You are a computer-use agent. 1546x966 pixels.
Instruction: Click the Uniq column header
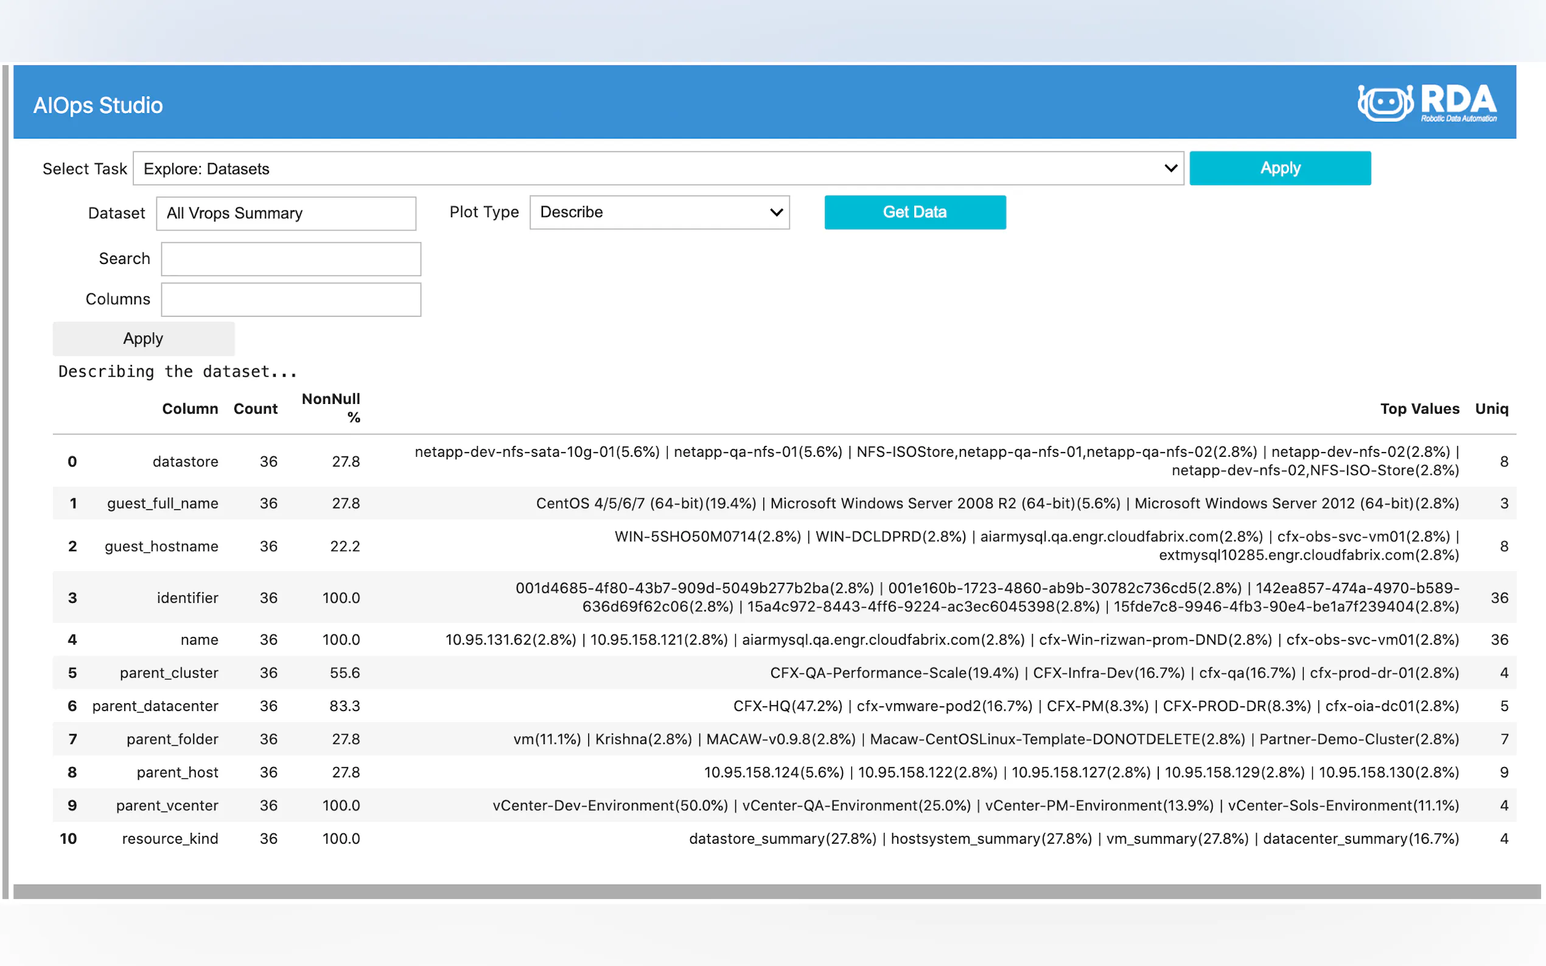tap(1491, 409)
